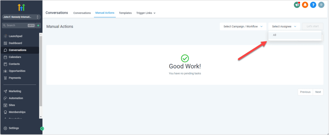Open Select Campaign / Workflow dropdown
The image size is (329, 135).
pyautogui.click(x=243, y=26)
